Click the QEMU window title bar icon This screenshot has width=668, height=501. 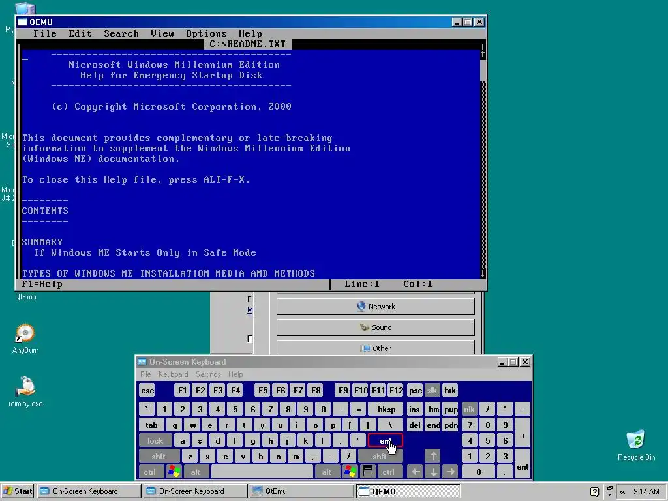tap(22, 22)
